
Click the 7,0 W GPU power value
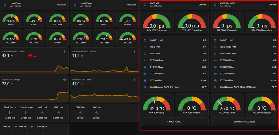pos(274,87)
